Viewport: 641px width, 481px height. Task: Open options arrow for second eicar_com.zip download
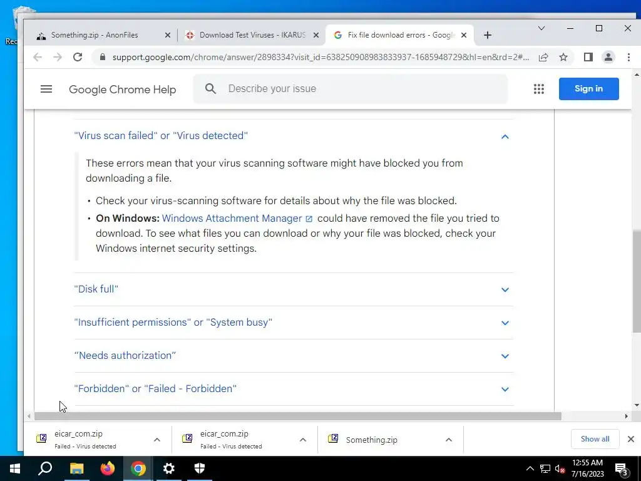pyautogui.click(x=303, y=440)
